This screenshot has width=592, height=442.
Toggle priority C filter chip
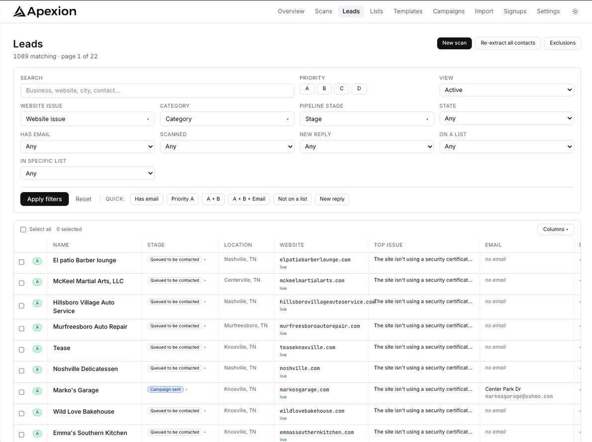point(342,88)
